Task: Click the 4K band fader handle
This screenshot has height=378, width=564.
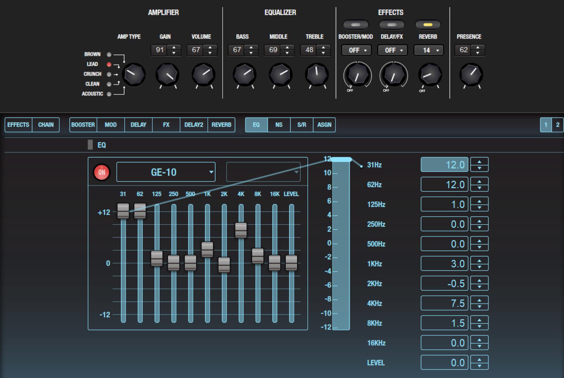Action: (241, 230)
